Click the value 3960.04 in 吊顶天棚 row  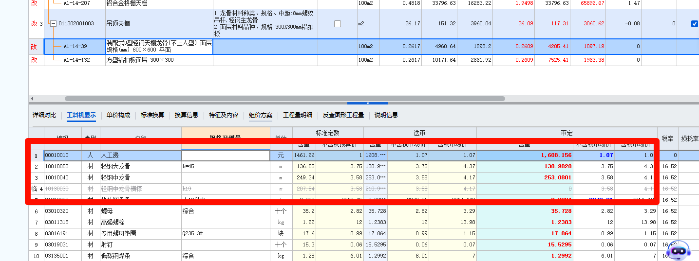tap(475, 23)
